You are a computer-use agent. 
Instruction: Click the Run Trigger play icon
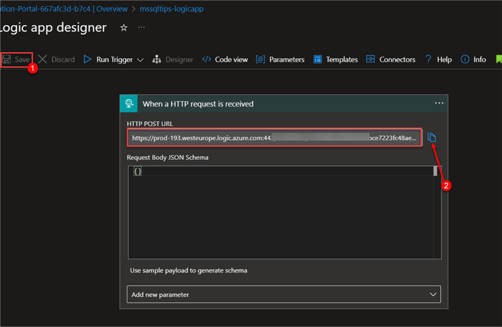click(88, 60)
